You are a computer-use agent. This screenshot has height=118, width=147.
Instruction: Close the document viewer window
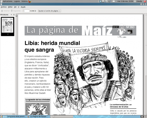tap(146, 4)
